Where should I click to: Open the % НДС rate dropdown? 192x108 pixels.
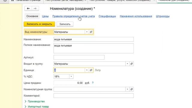71,76
